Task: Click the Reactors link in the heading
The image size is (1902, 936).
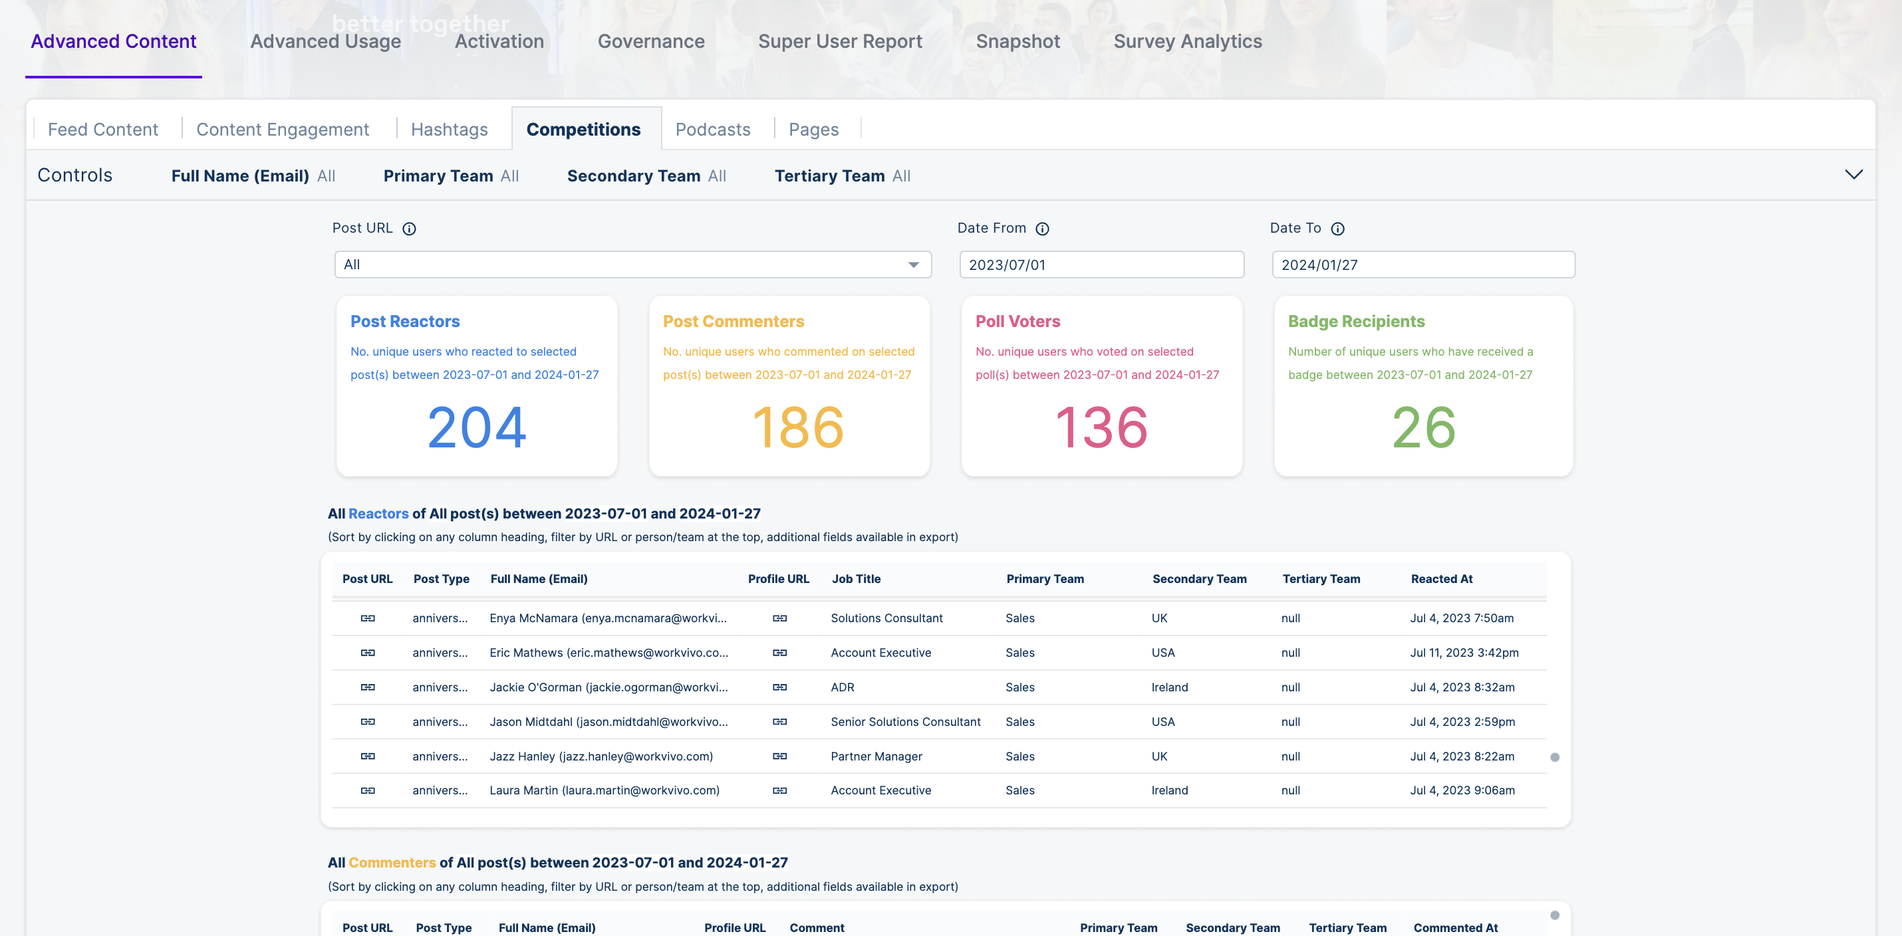Action: [380, 514]
